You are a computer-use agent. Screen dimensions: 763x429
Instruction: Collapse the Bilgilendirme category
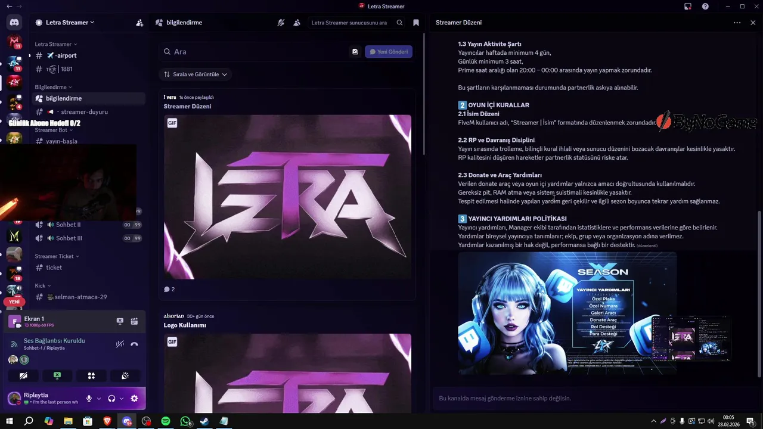click(x=53, y=87)
